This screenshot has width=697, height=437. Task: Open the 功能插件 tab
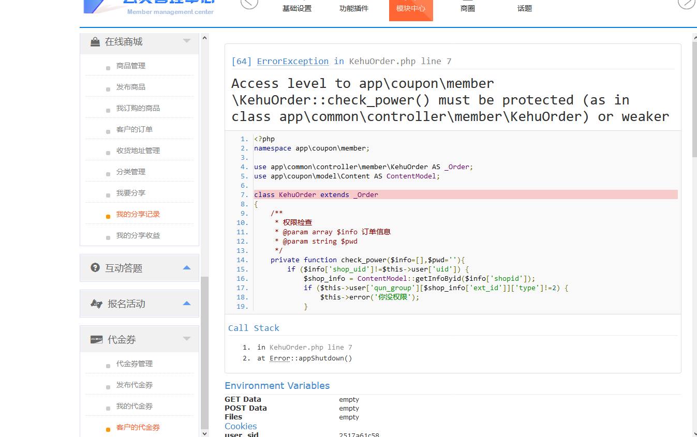(x=354, y=8)
